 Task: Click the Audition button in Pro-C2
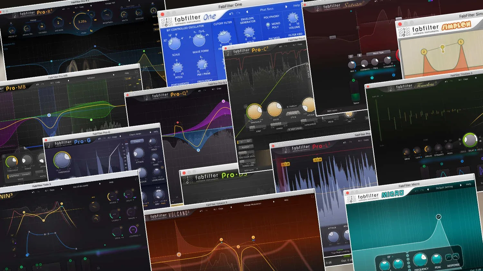246,147
